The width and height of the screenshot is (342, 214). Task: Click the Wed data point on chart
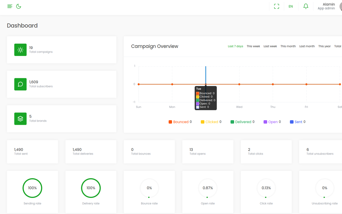[239, 84]
